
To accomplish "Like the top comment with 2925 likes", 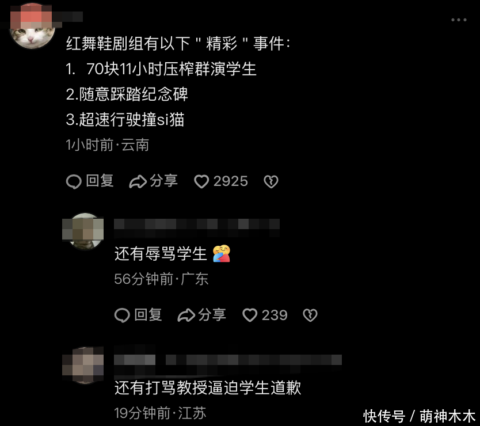I will [201, 181].
